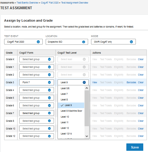Clear the Grade 2 row

click(x=141, y=75)
